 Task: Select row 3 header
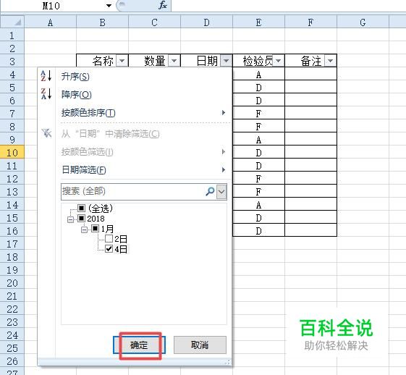click(x=12, y=61)
